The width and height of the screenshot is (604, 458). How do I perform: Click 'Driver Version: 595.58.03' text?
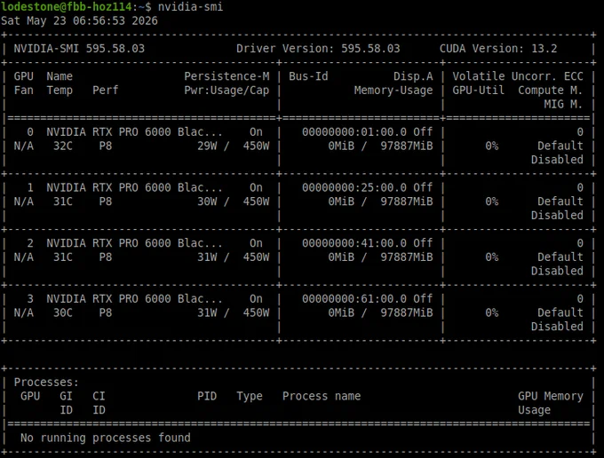(318, 49)
